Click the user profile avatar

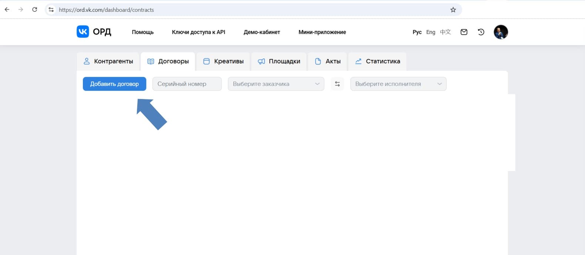pyautogui.click(x=501, y=32)
